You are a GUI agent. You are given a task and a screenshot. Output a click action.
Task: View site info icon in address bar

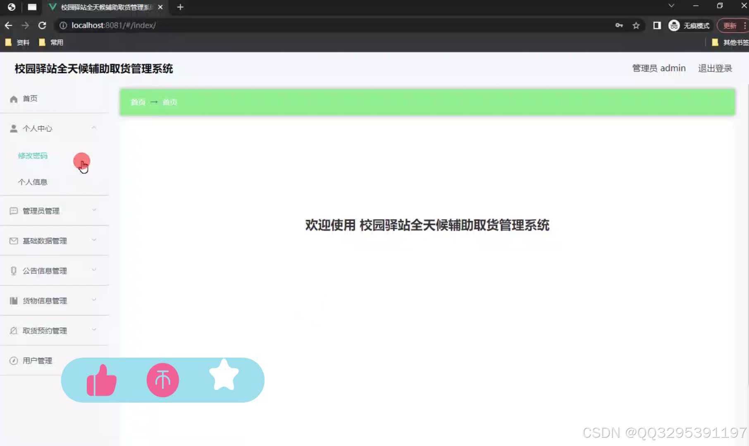pos(63,25)
